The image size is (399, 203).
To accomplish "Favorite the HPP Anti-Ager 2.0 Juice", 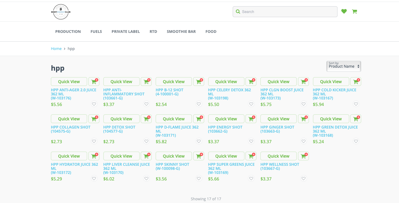I will point(94,104).
